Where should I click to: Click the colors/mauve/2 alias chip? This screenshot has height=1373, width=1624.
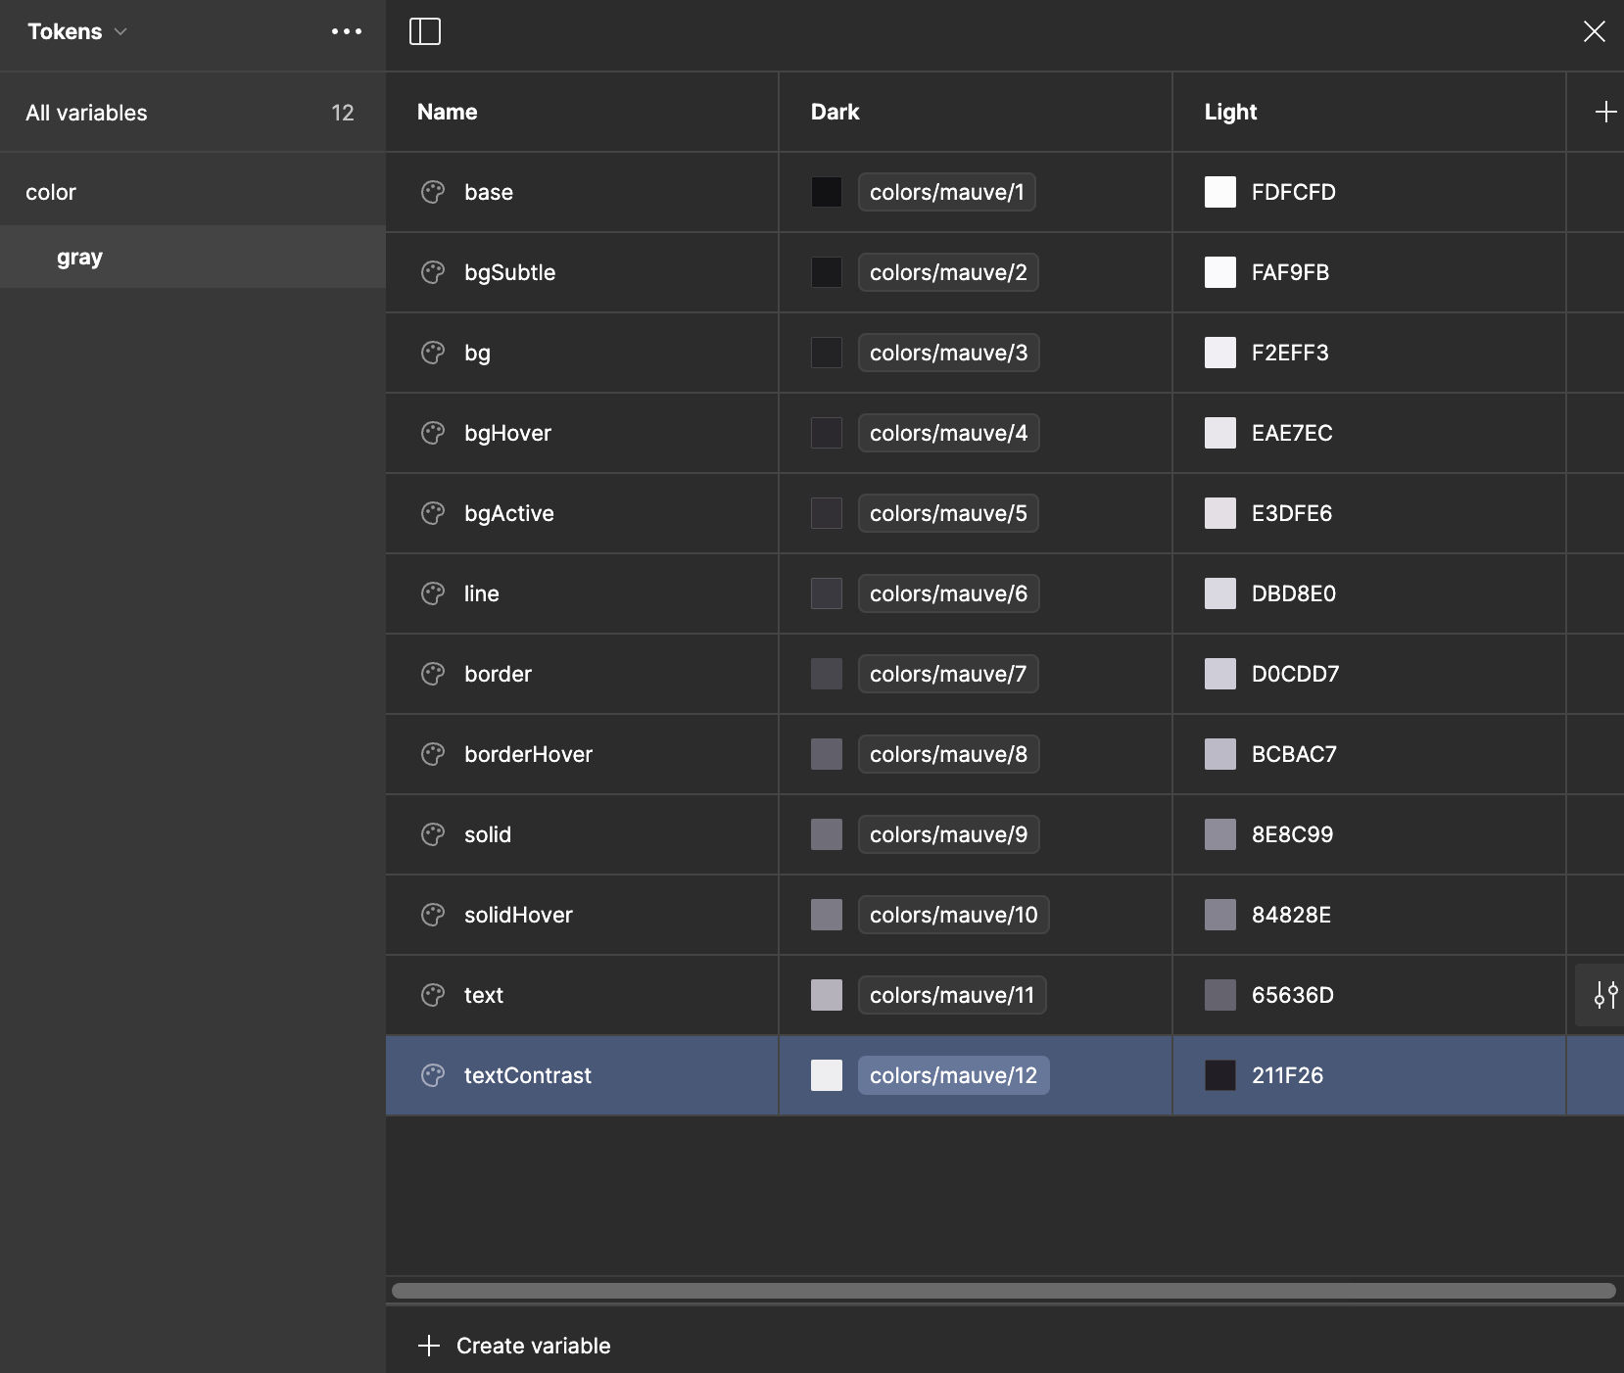[x=948, y=272]
